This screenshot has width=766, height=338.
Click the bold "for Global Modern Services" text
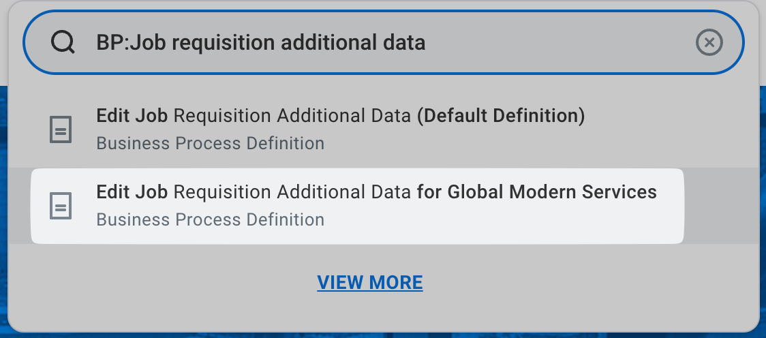[536, 193]
